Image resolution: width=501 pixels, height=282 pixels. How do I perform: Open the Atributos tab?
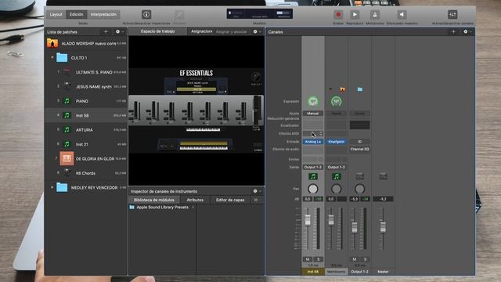coord(195,200)
